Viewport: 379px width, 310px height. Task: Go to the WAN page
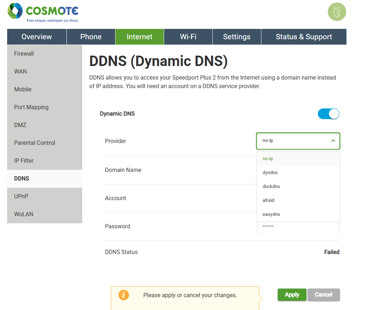pyautogui.click(x=45, y=71)
